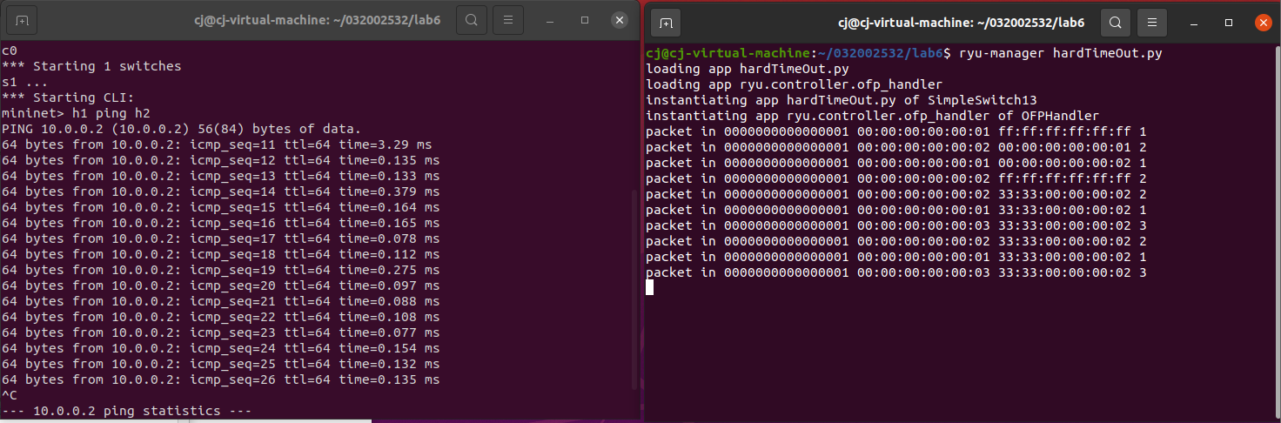Click cursor block in right terminal
The height and width of the screenshot is (423, 1281).
[x=649, y=288]
